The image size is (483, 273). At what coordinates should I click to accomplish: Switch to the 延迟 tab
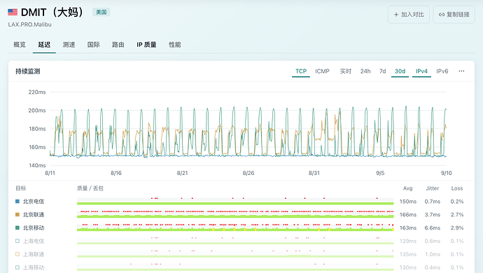click(x=44, y=45)
